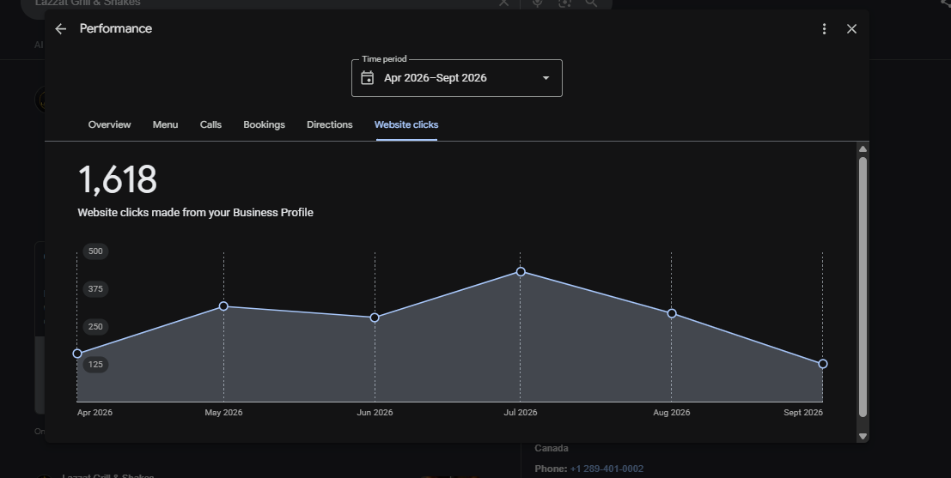Click the 500 y-axis label

pos(95,251)
